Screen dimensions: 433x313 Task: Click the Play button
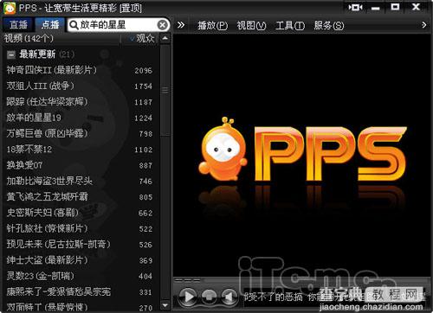click(188, 297)
